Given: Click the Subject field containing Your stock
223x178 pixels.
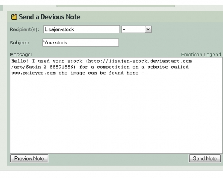Looking at the screenshot, I should 81,43.
